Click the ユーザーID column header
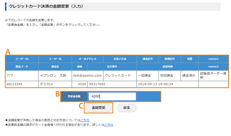This screenshot has height=136, width=231. (22, 59)
